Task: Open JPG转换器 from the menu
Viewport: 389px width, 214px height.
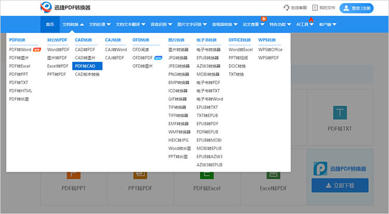Action: click(x=177, y=58)
